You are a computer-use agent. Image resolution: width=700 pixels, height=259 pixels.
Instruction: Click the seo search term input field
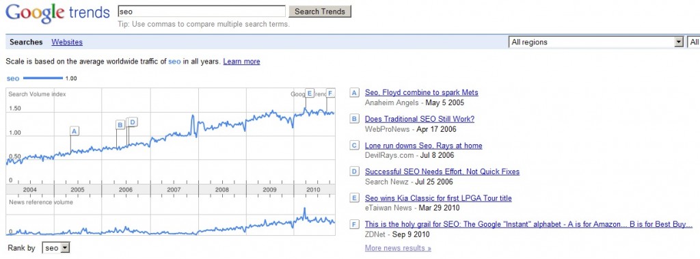(202, 11)
